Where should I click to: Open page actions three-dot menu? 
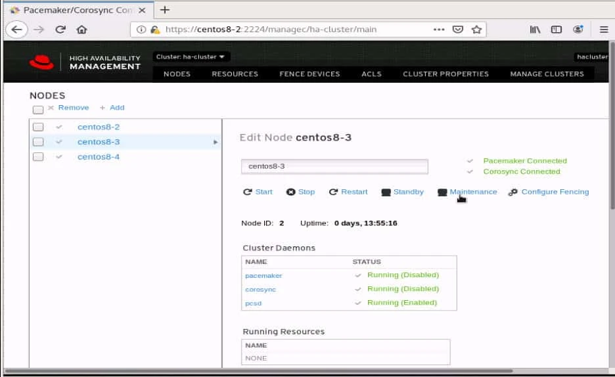(x=439, y=30)
